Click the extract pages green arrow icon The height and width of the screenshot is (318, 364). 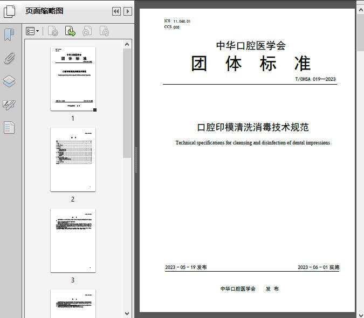[x=70, y=31]
